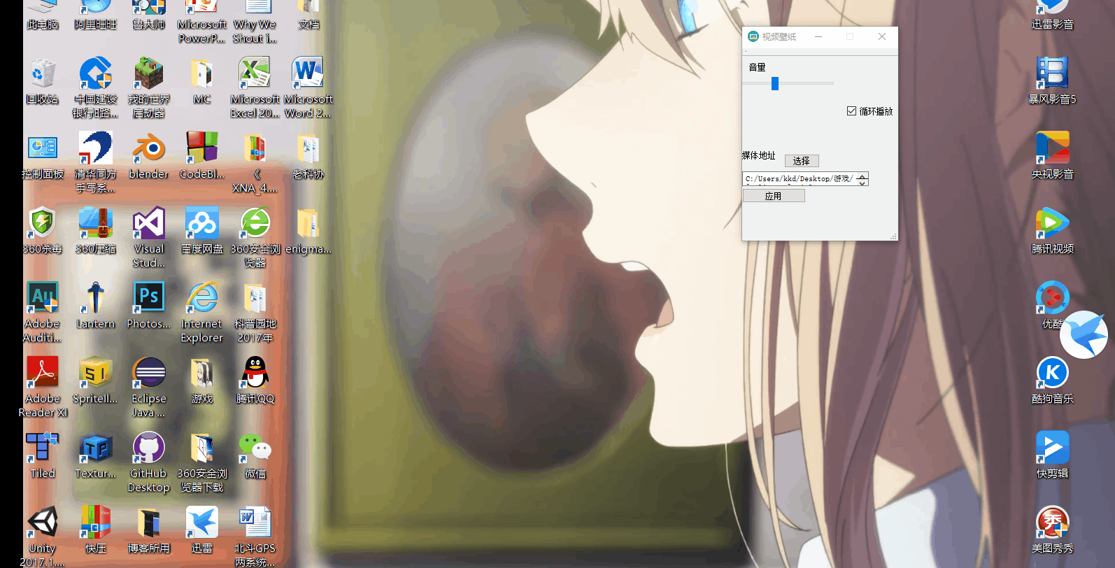The image size is (1115, 568).
Task: Open GitHub Desktop shortcut
Action: (149, 447)
